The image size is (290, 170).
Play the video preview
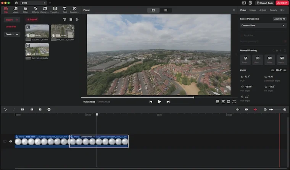tap(159, 102)
